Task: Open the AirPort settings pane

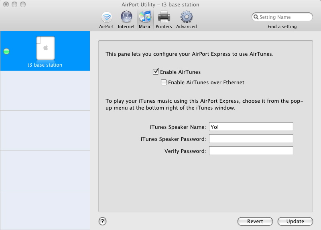Action: coord(106,20)
